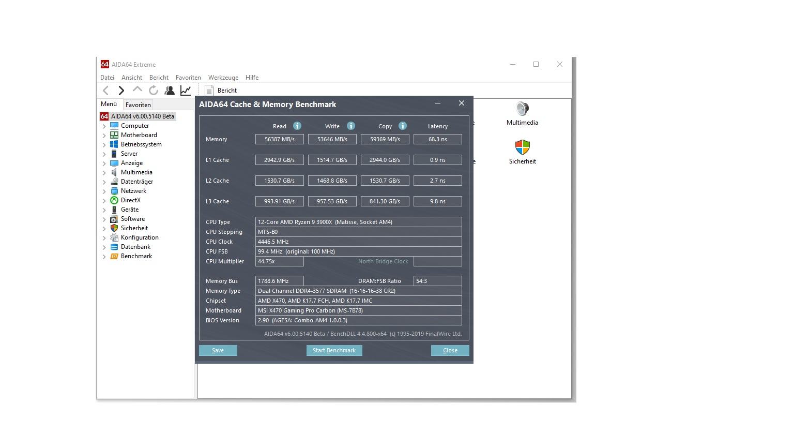Select Benchmark in the tree

pyautogui.click(x=136, y=256)
